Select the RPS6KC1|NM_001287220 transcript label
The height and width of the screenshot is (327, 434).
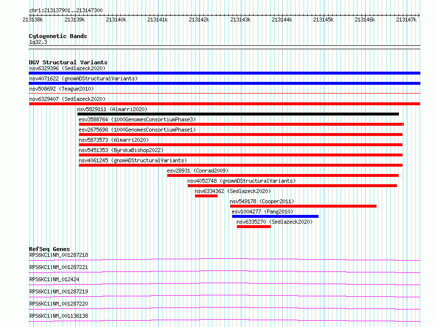tap(59, 304)
